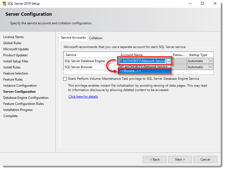Click the SQL Server Setup title bar icon
The image size is (225, 170).
(x=4, y=3)
